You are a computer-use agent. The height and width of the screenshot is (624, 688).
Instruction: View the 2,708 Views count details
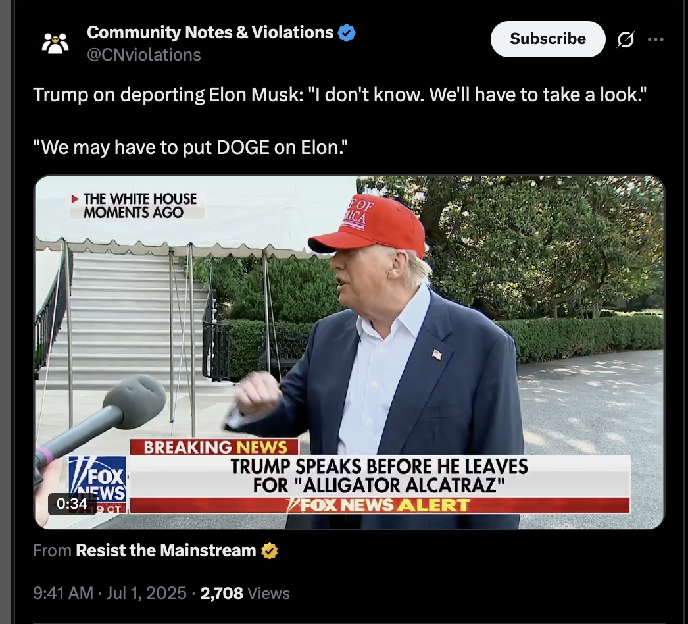point(245,593)
